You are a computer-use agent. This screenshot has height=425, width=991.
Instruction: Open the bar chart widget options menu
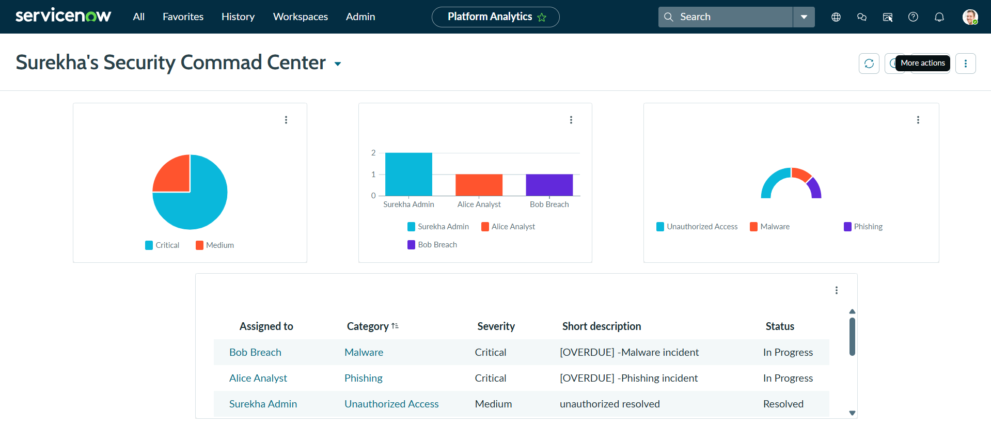tap(571, 120)
